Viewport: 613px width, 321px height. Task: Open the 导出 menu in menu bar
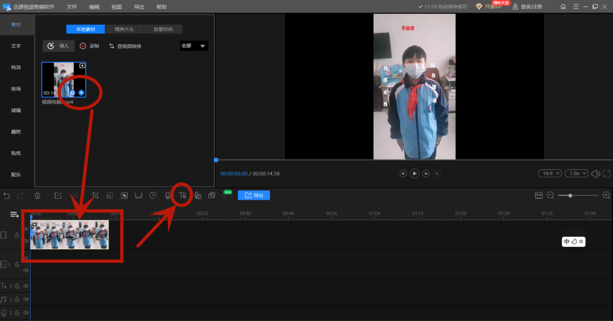pos(139,7)
